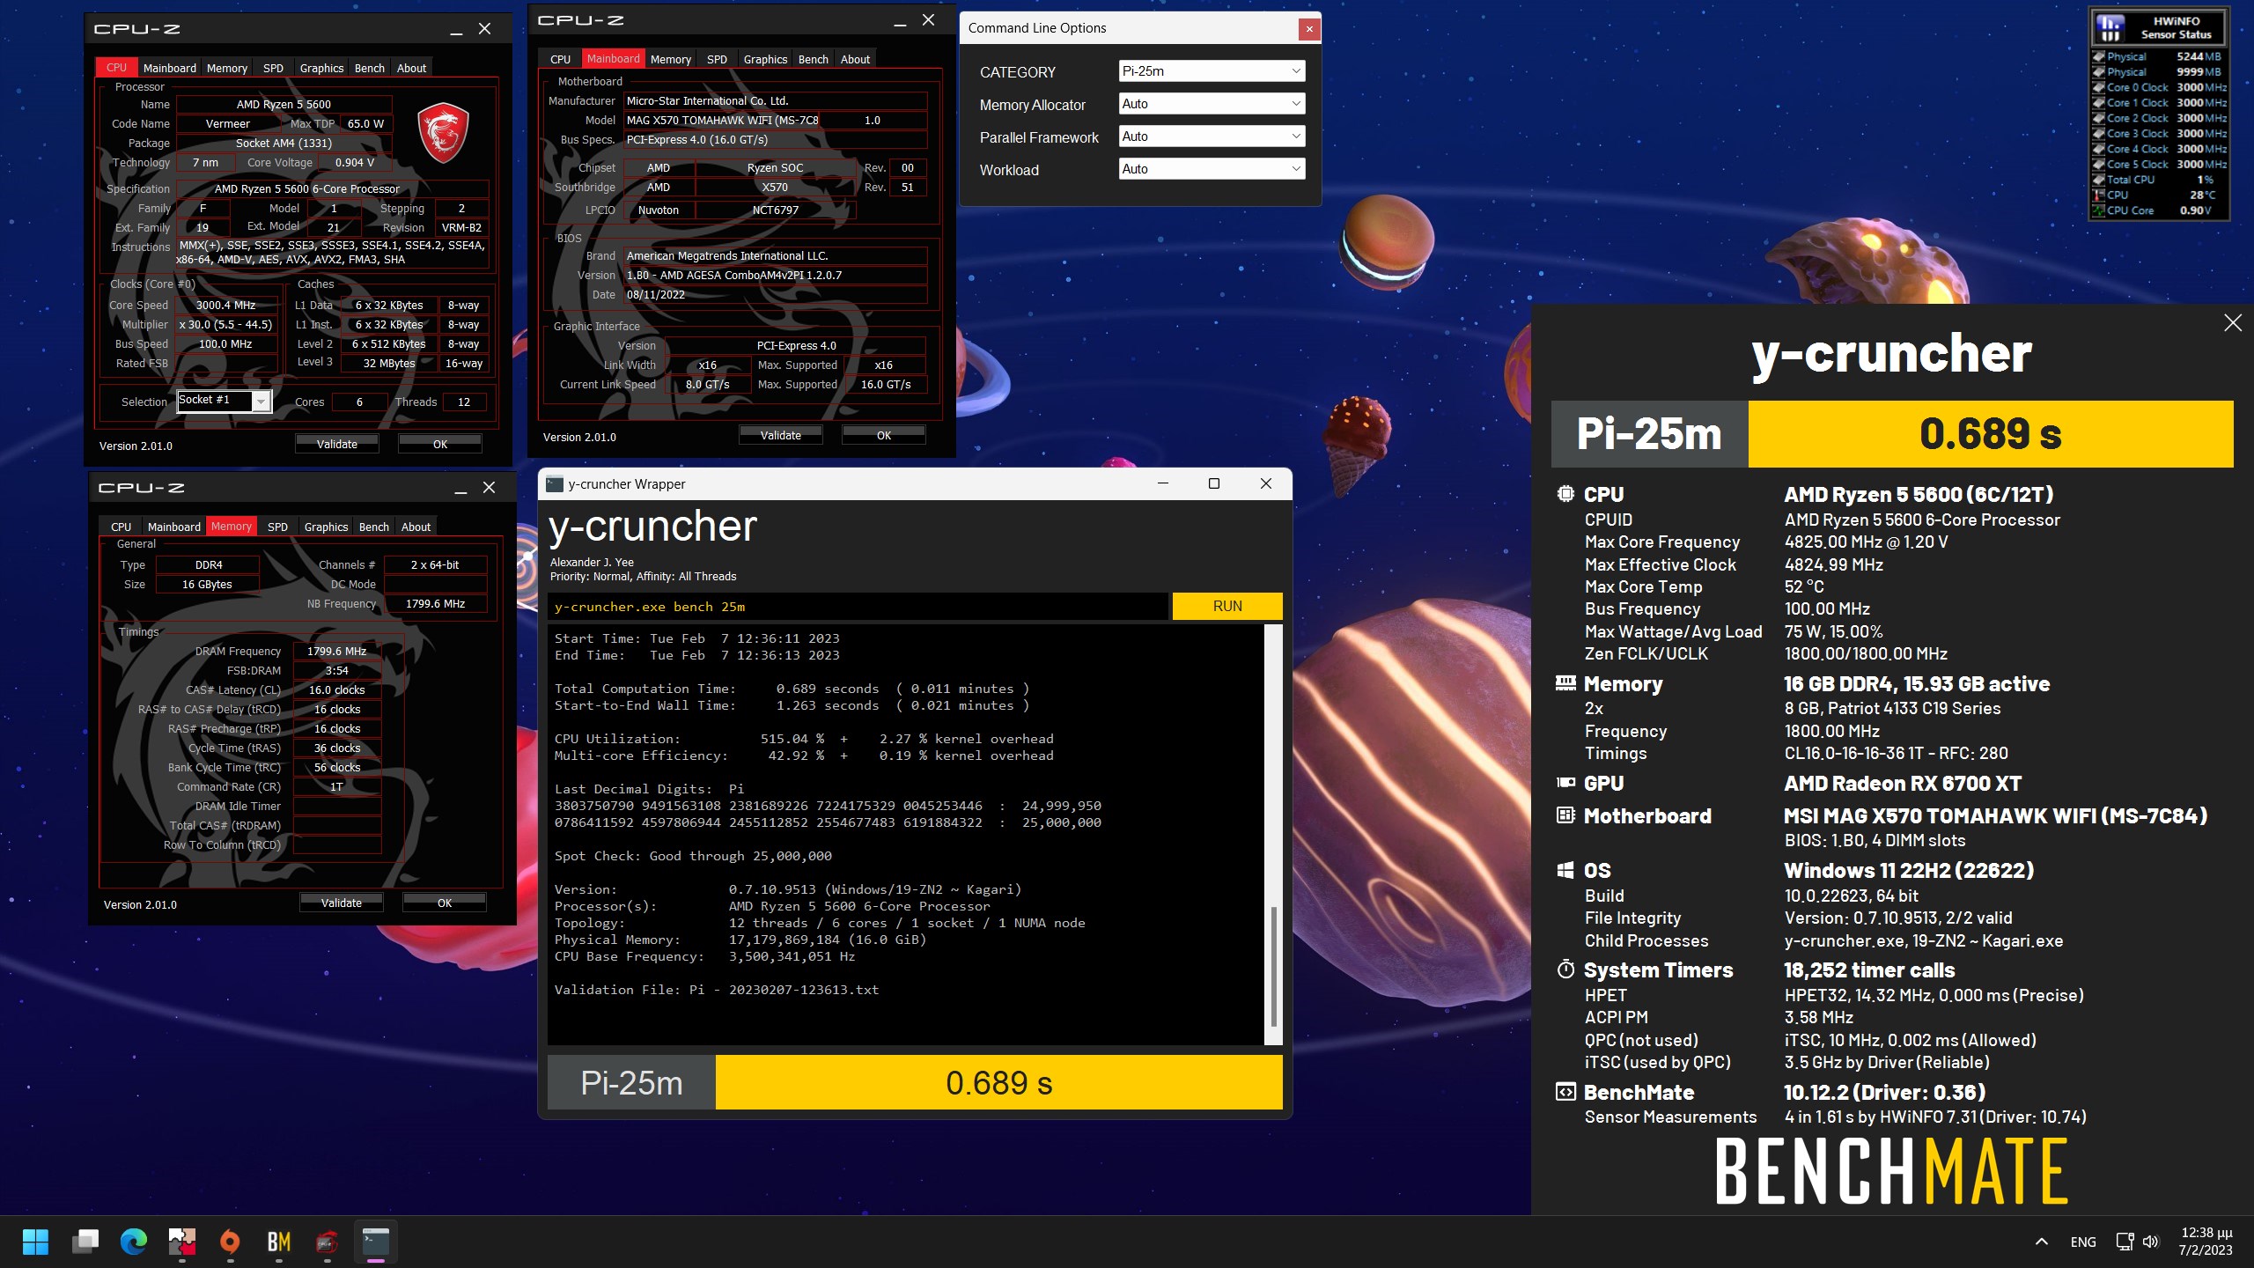This screenshot has width=2254, height=1268.
Task: Click the DRAM Frequency value 1799.6 MHz
Action: (x=337, y=652)
